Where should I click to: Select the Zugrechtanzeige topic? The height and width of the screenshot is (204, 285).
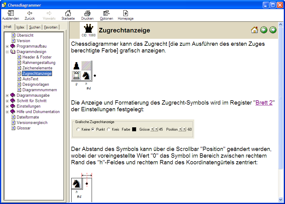37,73
